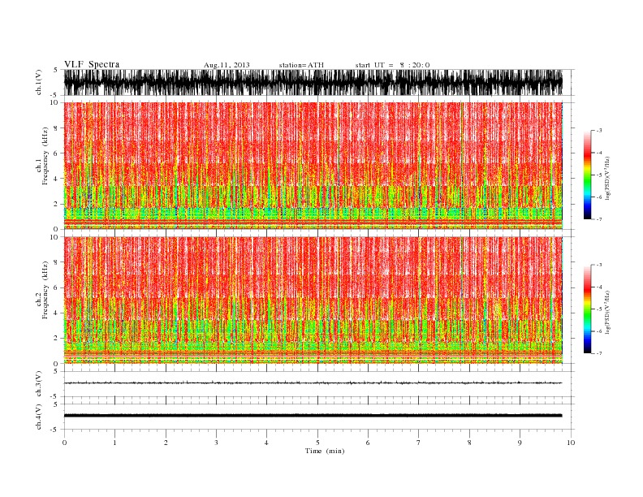
Task: Click the "Time (min)" axis label
Action: pyautogui.click(x=325, y=451)
